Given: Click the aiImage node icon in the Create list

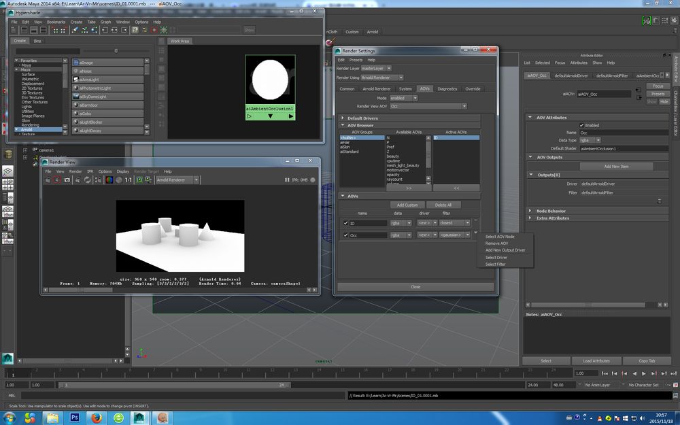Looking at the screenshot, I should coord(76,63).
